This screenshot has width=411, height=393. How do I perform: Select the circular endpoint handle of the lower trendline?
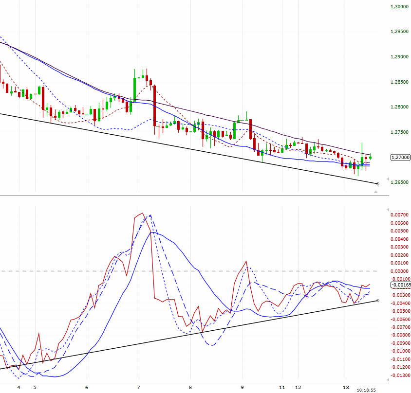pyautogui.click(x=377, y=184)
